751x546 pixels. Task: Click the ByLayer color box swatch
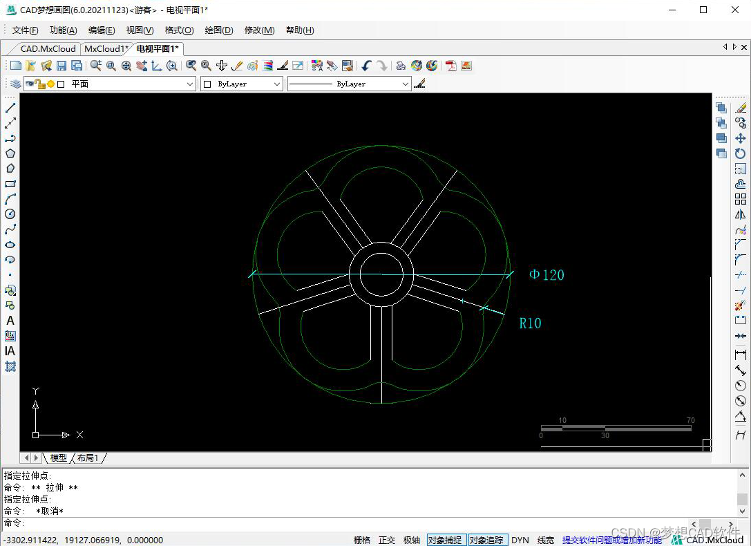207,84
